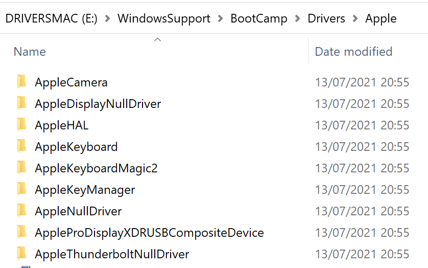Click the AppleThunderboltNullDriver folder icon
This screenshot has width=428, height=268.
point(21,254)
